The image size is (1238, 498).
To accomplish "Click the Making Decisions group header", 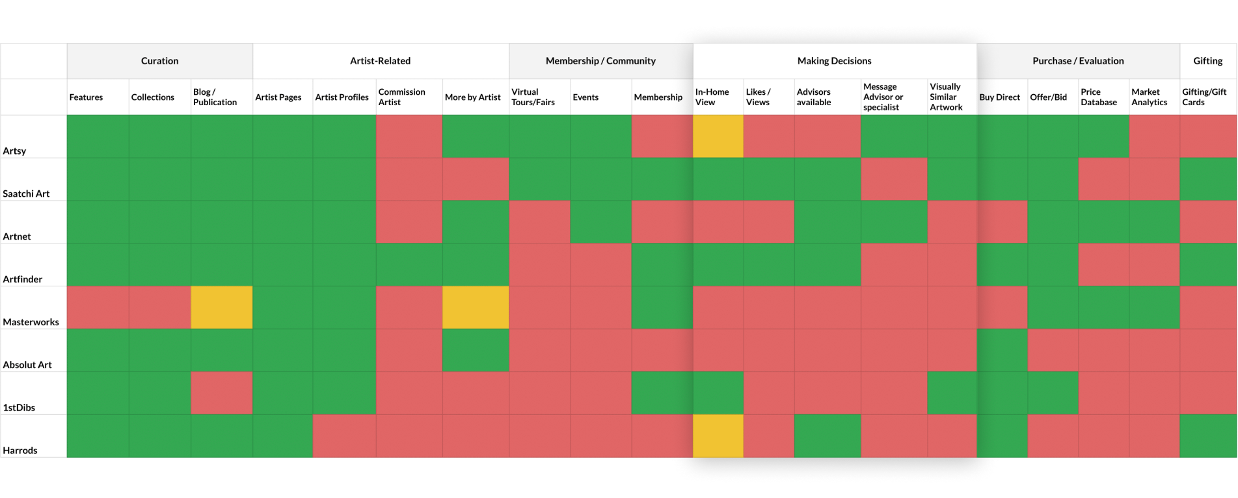I will pos(835,61).
